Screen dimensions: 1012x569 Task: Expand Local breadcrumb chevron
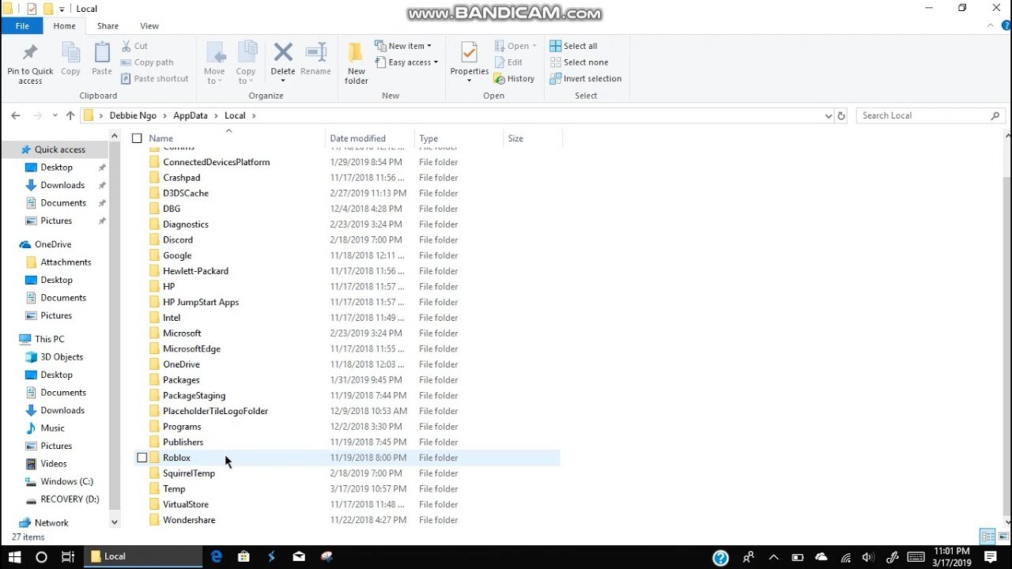click(x=254, y=115)
